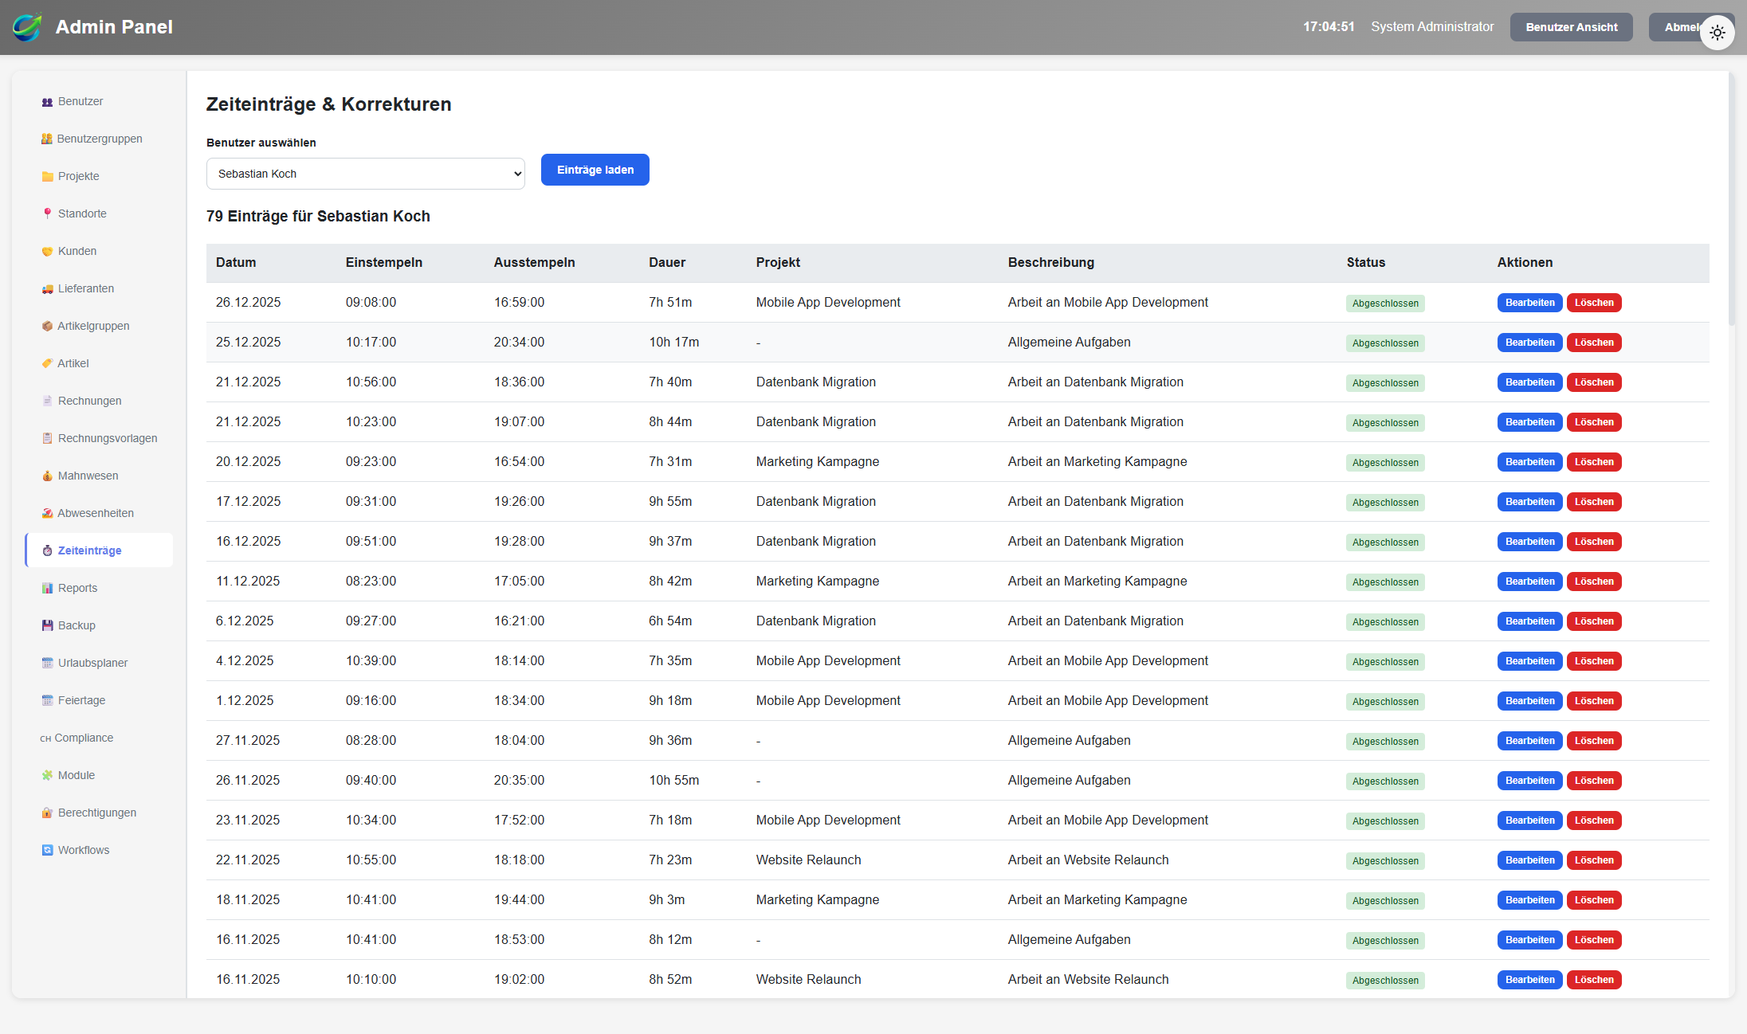
Task: Click the Reports chart icon
Action: (x=47, y=588)
